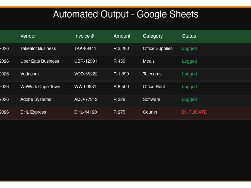The width and height of the screenshot is (251, 188).
Task: Click the Uber Eats Business vendor cell
Action: point(40,61)
